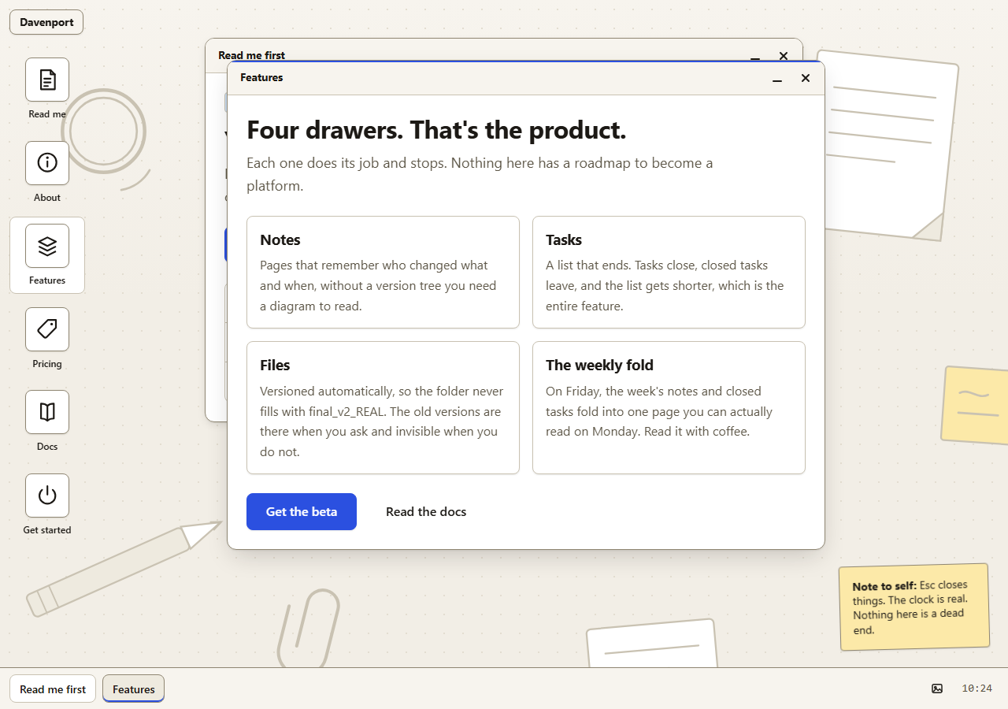Open the Davenport start menu

pos(46,22)
